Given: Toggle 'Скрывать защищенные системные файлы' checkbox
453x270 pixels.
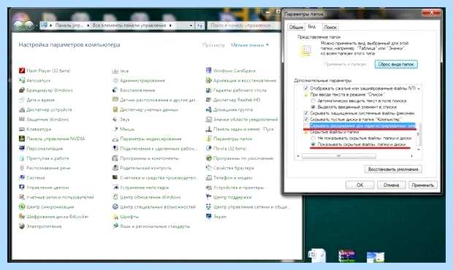Looking at the screenshot, I should pyautogui.click(x=305, y=113).
